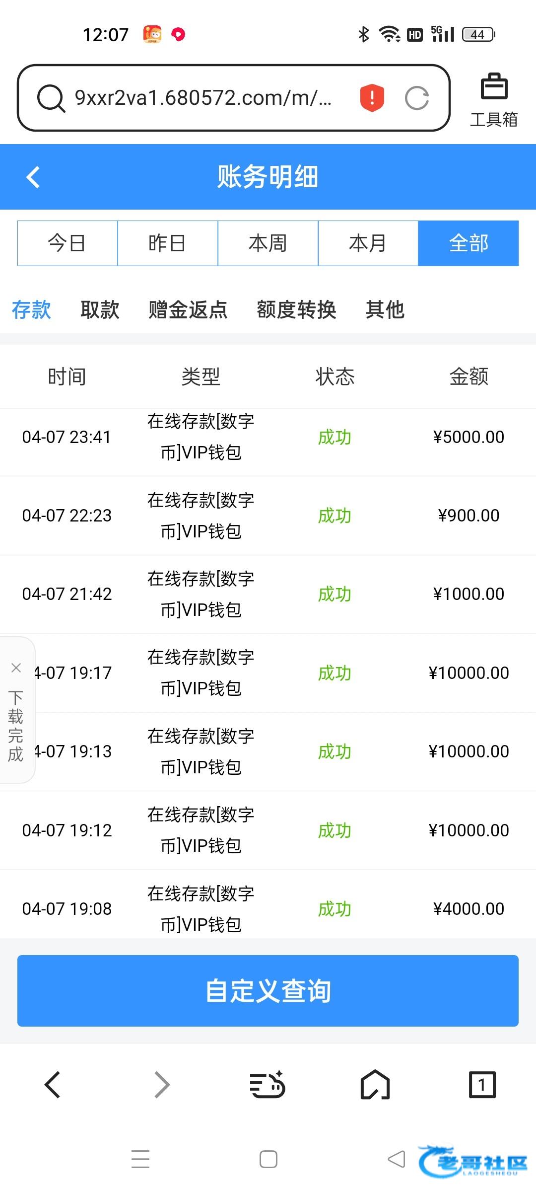The height and width of the screenshot is (1192, 536).
Task: Open the browser menu icon in bottom bar
Action: [x=267, y=1084]
